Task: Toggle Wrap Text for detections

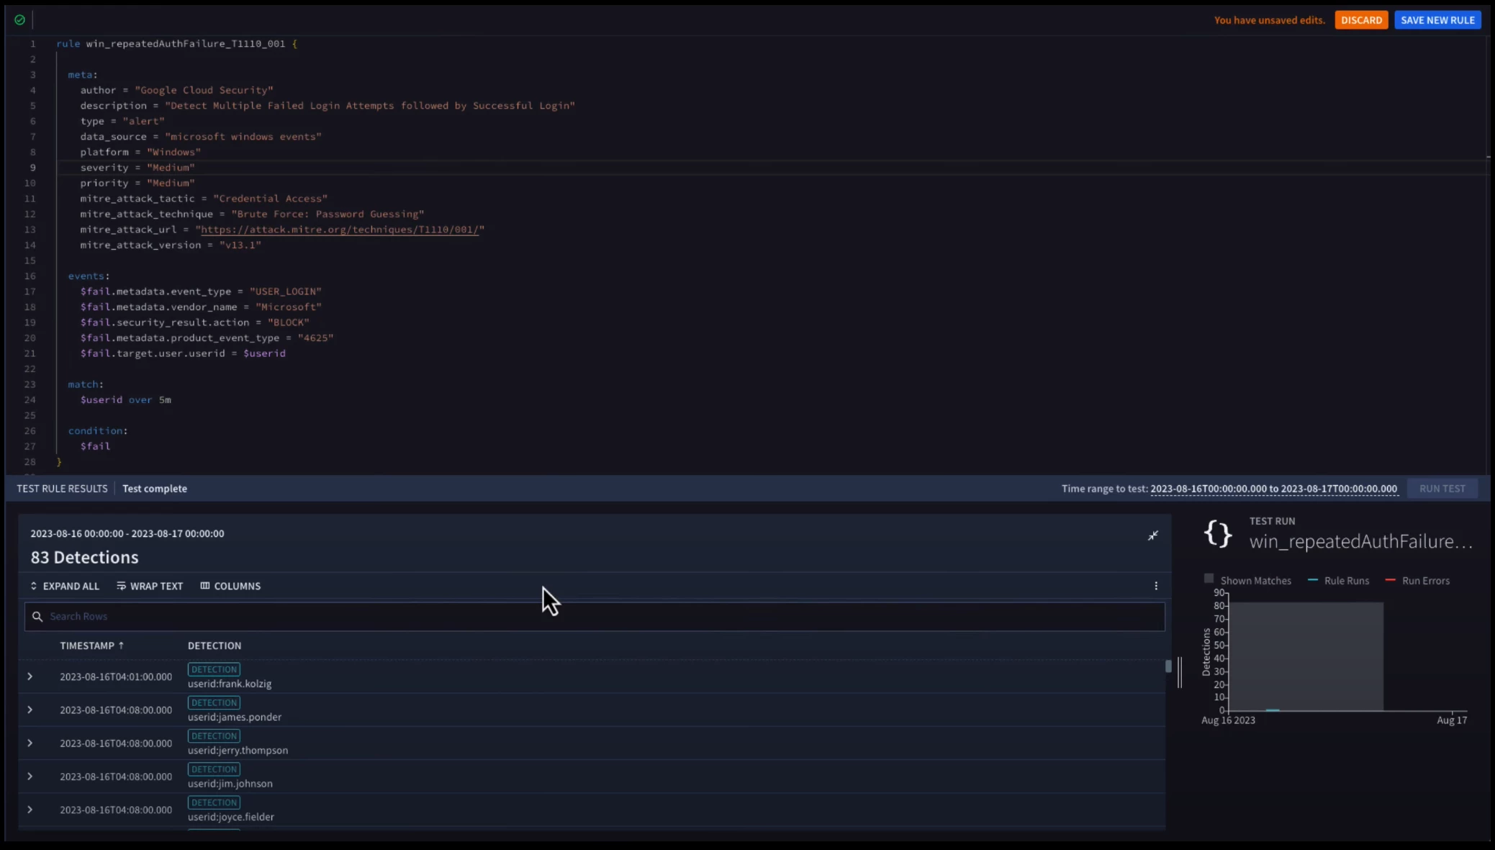Action: coord(150,586)
